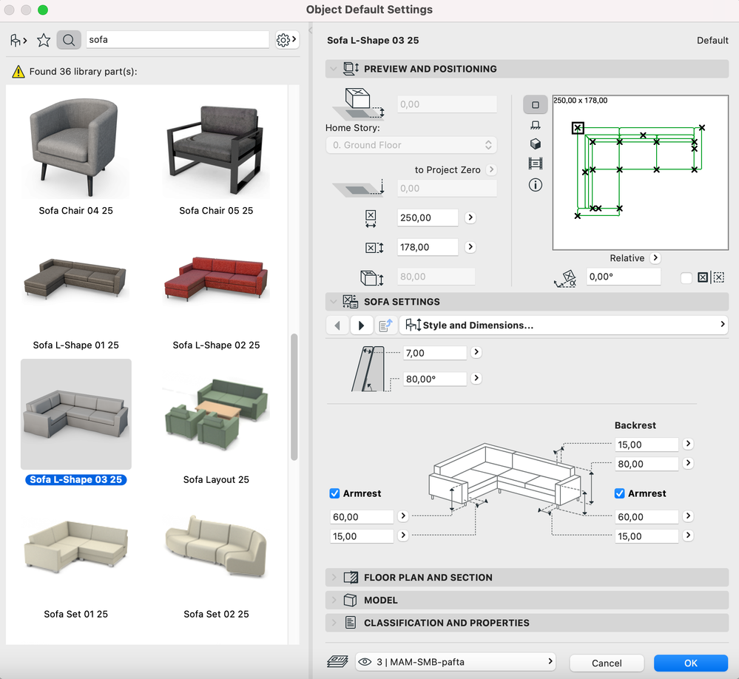This screenshot has width=739, height=679.
Task: Open the info preview icon
Action: (x=536, y=185)
